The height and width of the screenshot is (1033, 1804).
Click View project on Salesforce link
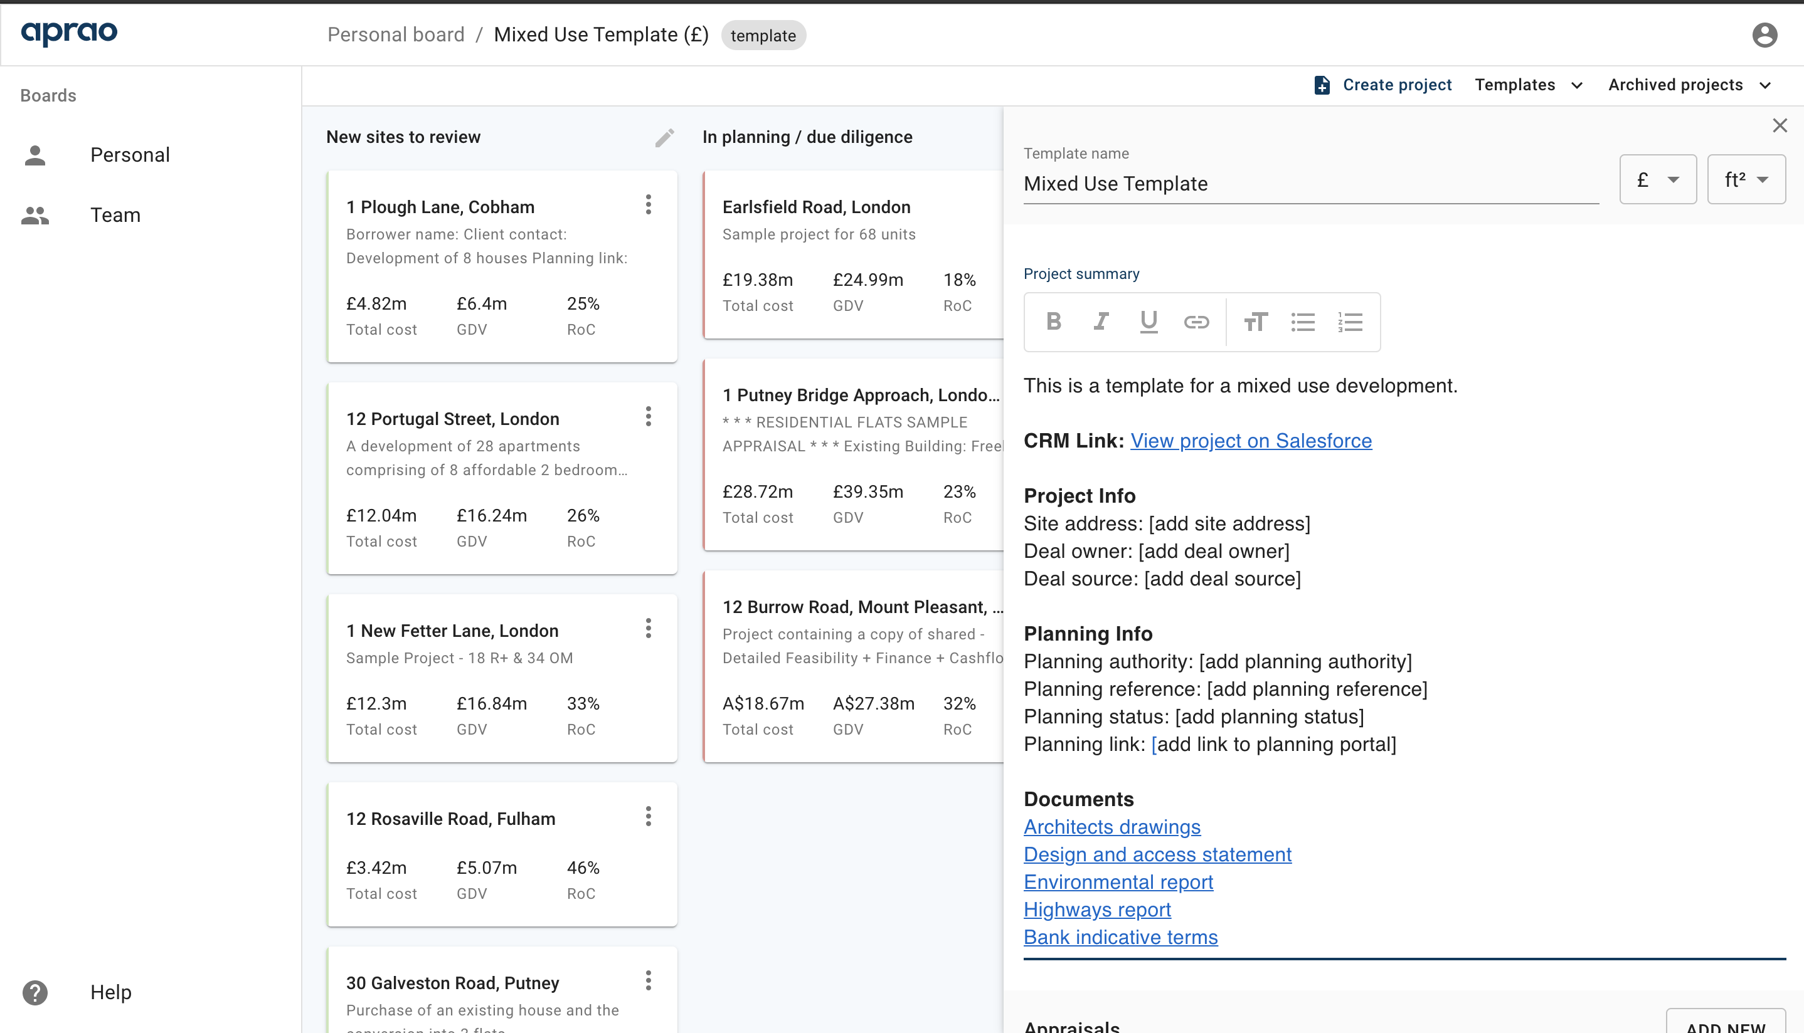coord(1251,439)
